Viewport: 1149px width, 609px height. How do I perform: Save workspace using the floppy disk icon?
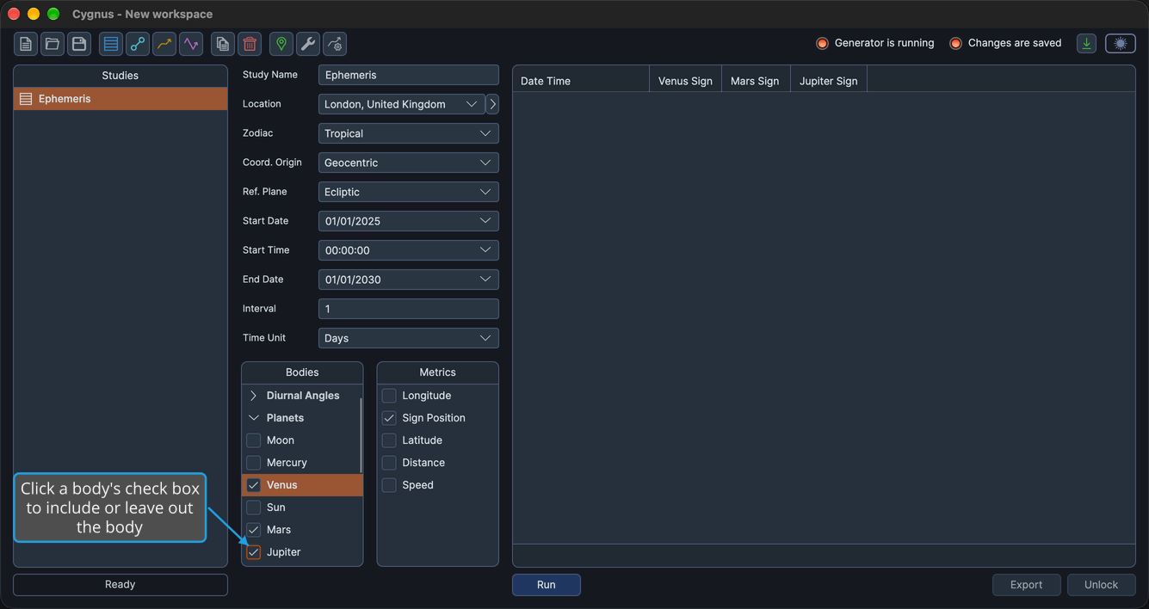[x=79, y=44]
